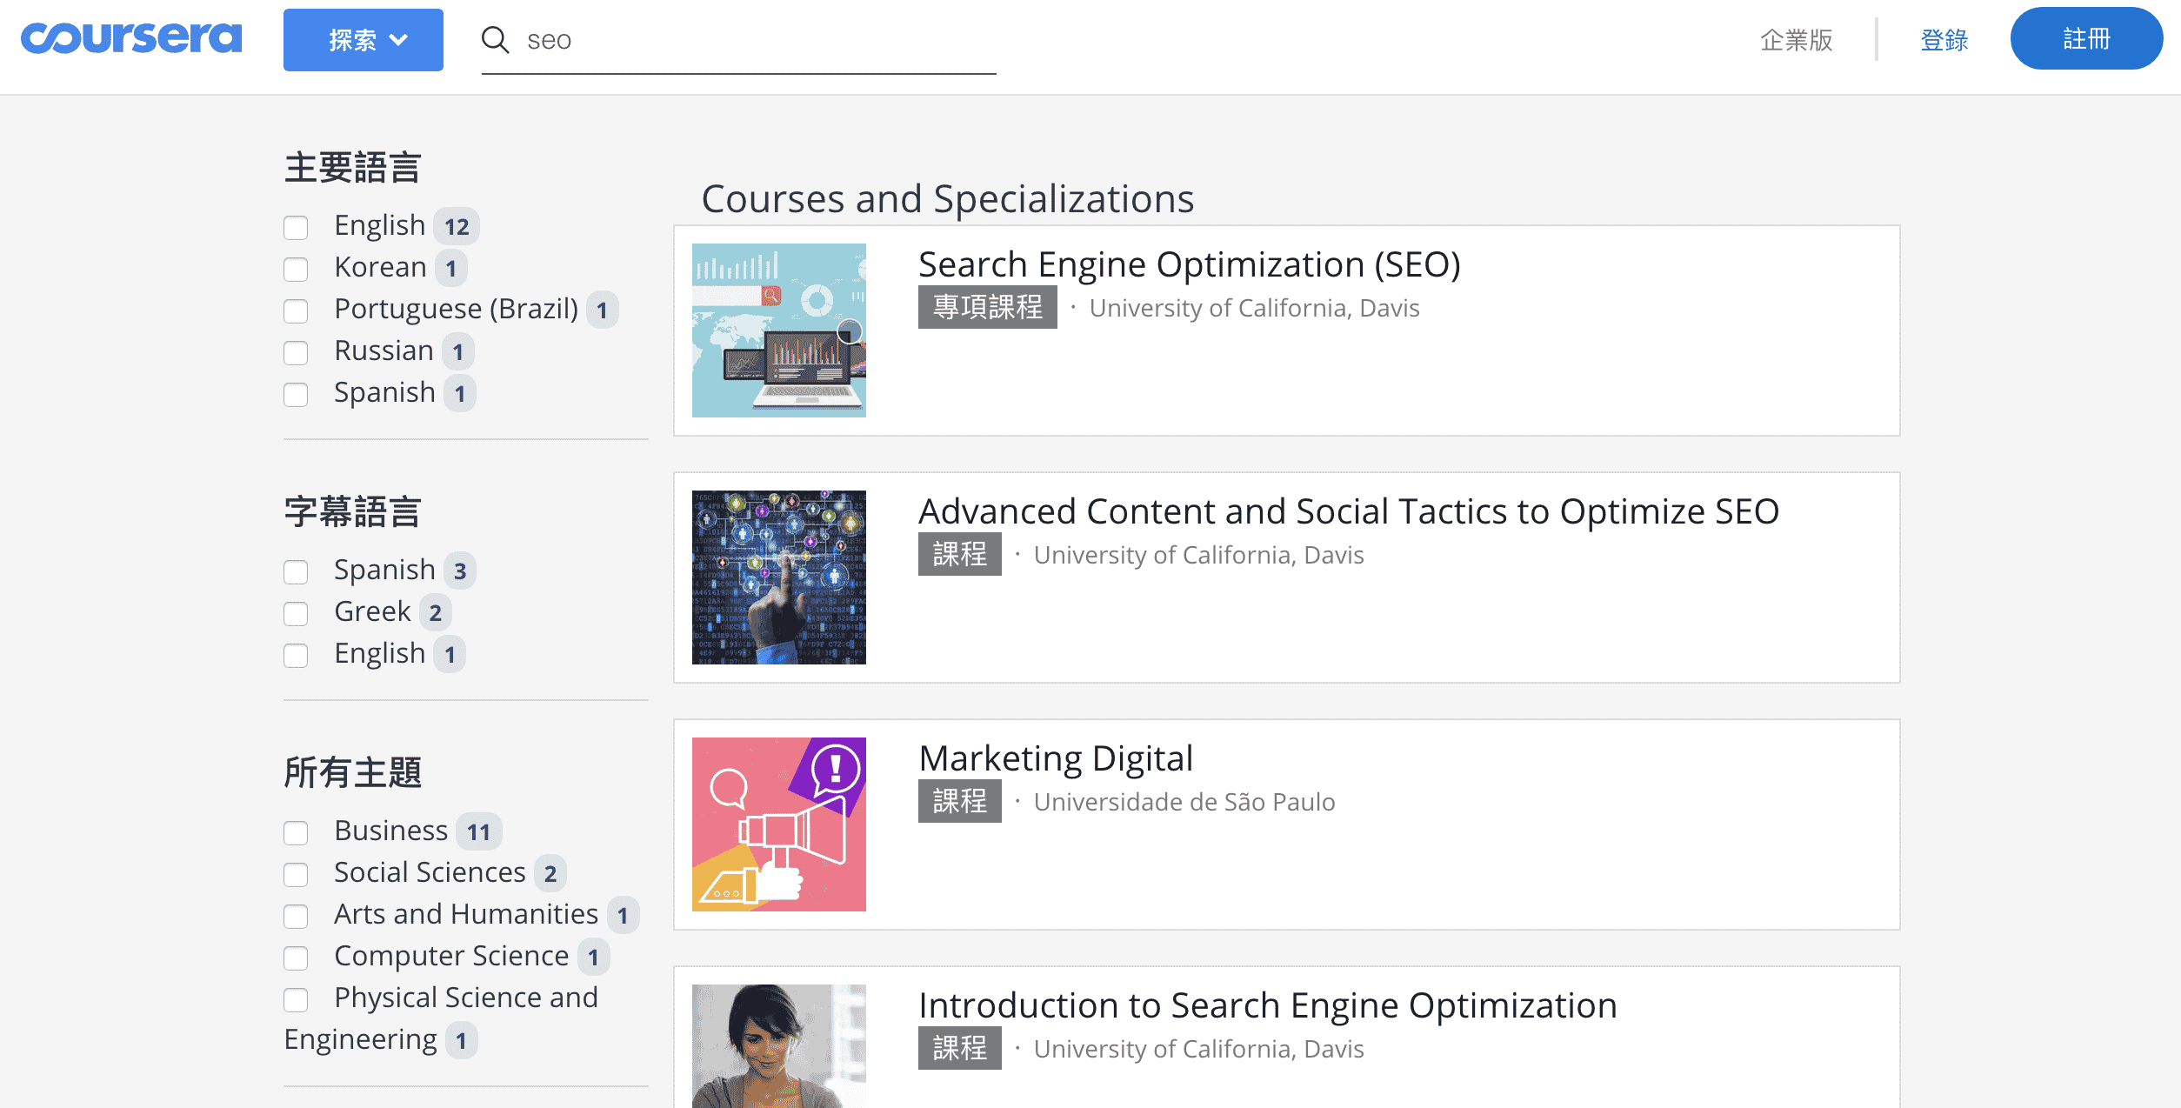The height and width of the screenshot is (1108, 2181).
Task: Open the 探索 explore dropdown
Action: point(363,40)
